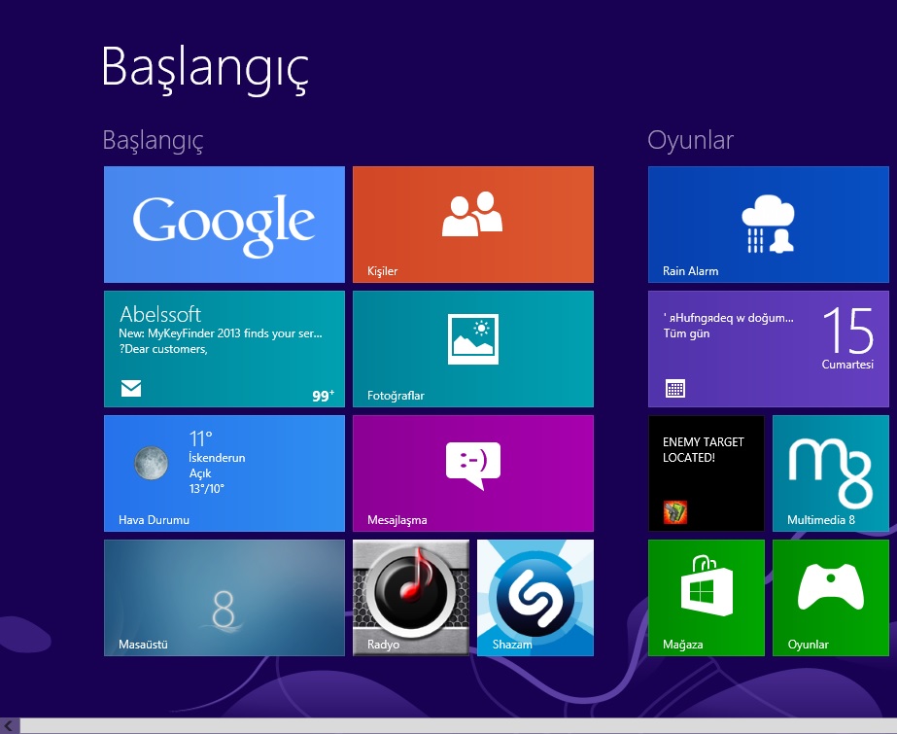Image resolution: width=897 pixels, height=734 pixels.
Task: Launch the Radyo radio tile
Action: coord(411,598)
